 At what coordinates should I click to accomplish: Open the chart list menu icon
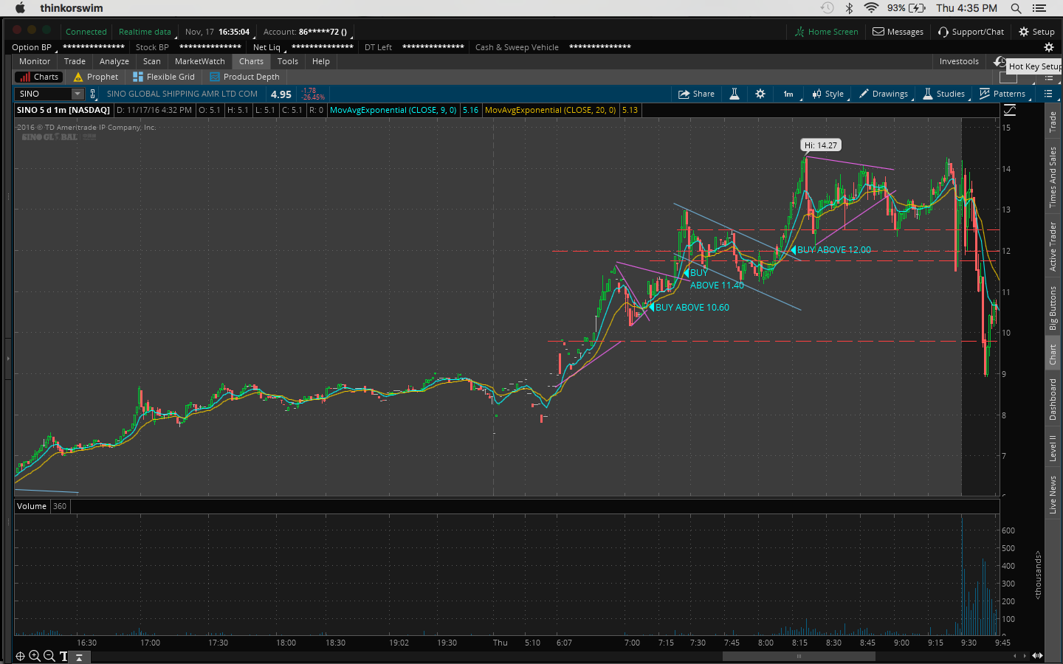pyautogui.click(x=1048, y=94)
